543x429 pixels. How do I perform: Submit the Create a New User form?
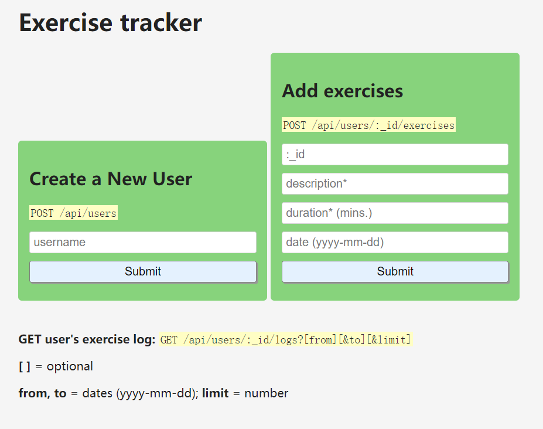[143, 271]
